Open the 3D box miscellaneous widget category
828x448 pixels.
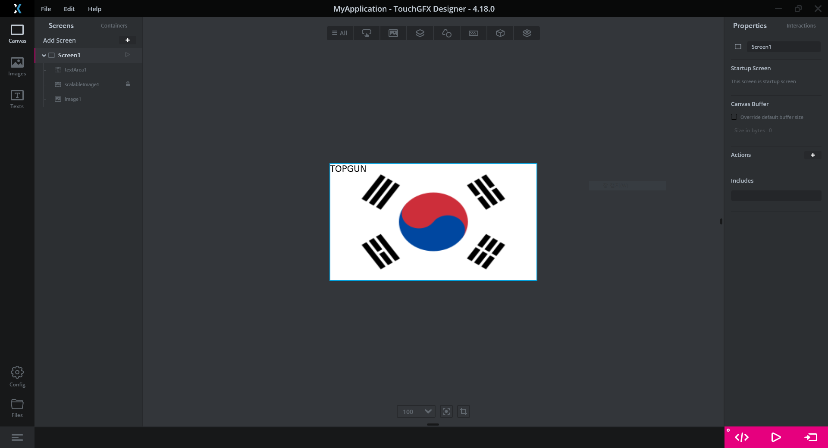(x=500, y=33)
